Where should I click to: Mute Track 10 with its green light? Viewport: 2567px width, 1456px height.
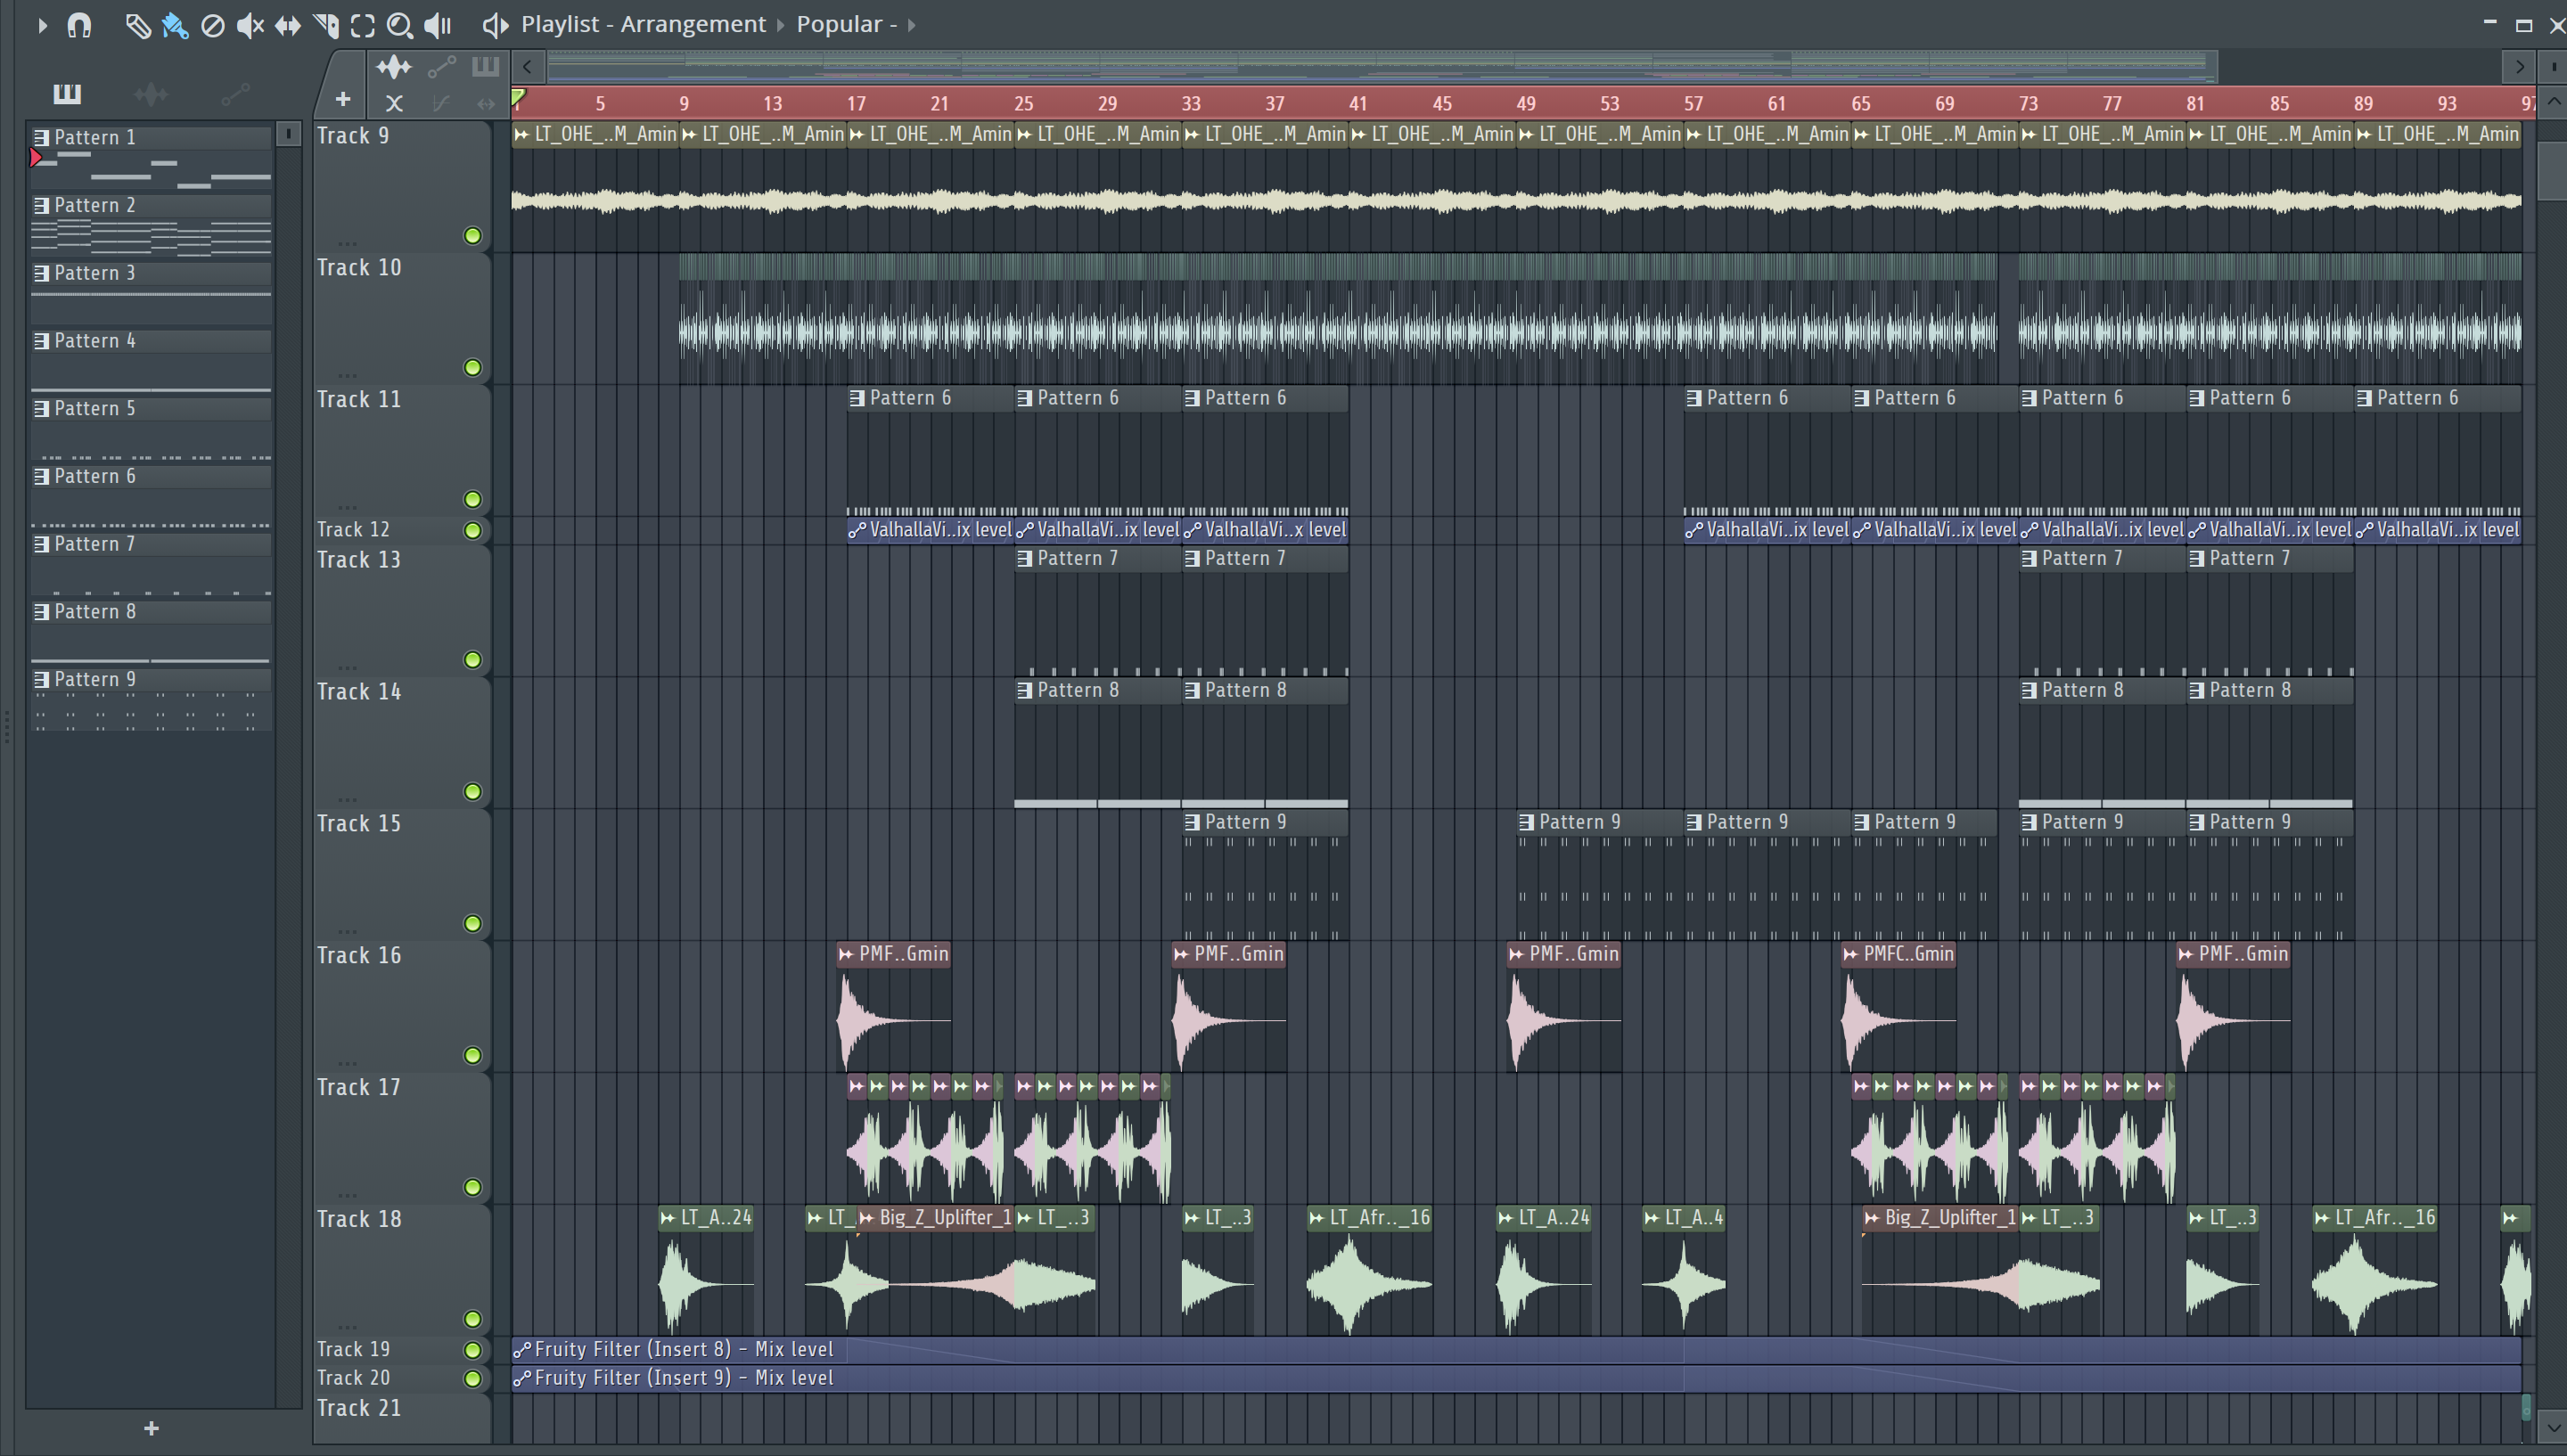473,368
